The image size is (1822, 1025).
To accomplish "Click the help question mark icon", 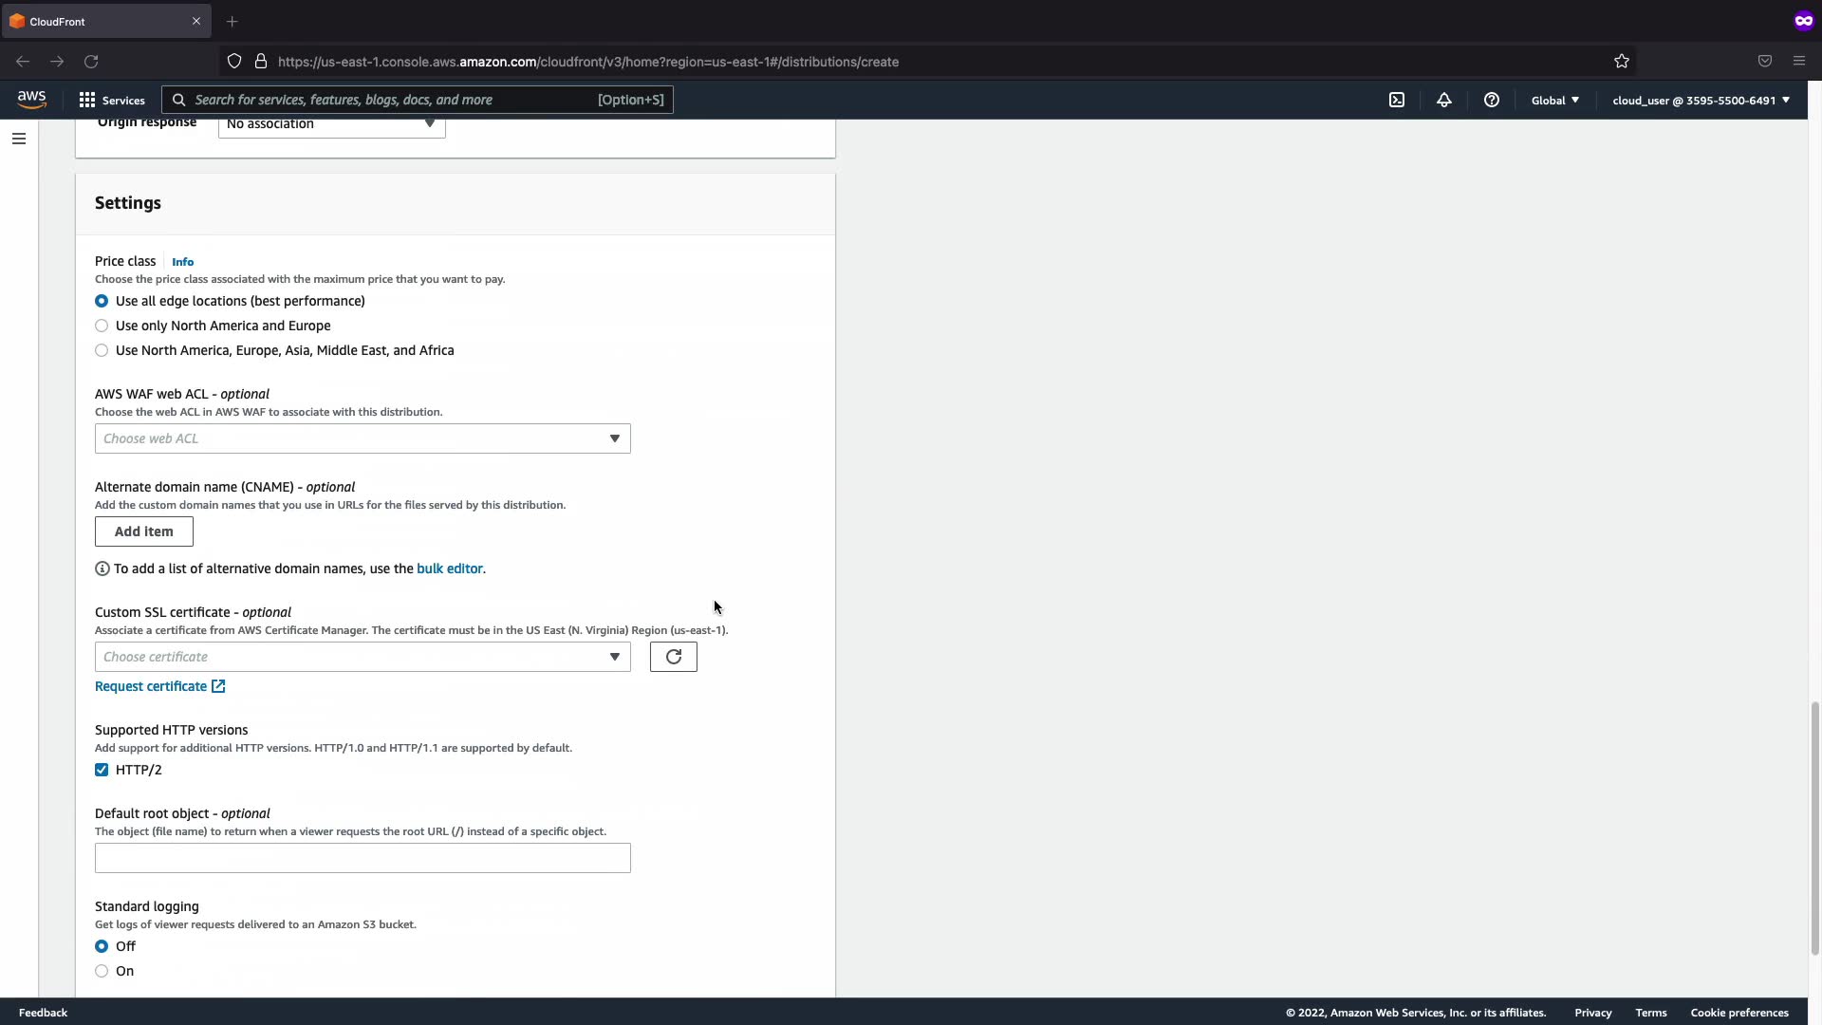I will [x=1492, y=100].
